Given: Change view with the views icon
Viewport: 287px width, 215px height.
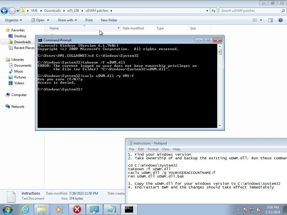Looking at the screenshot, I should pyautogui.click(x=255, y=20).
